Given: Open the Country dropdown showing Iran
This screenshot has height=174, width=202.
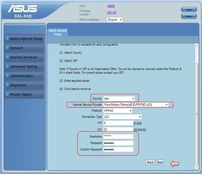Looking at the screenshot, I should click(119, 99).
